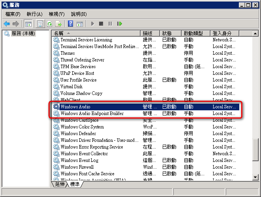The width and height of the screenshot is (261, 197).
Task: Click the Windows Defender gear icon
Action: (56, 134)
